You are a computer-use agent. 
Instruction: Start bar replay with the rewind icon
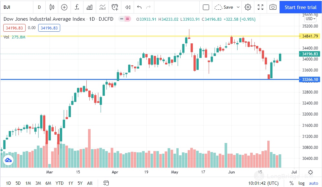(x=128, y=7)
